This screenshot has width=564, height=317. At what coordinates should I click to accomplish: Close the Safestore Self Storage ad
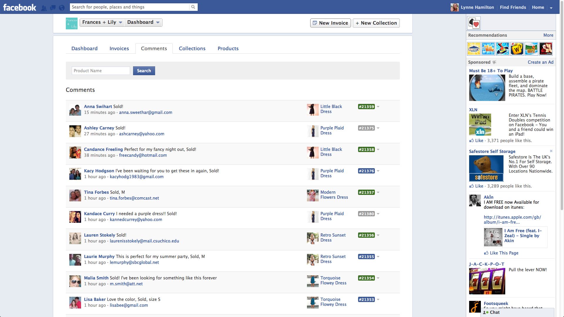click(x=551, y=151)
